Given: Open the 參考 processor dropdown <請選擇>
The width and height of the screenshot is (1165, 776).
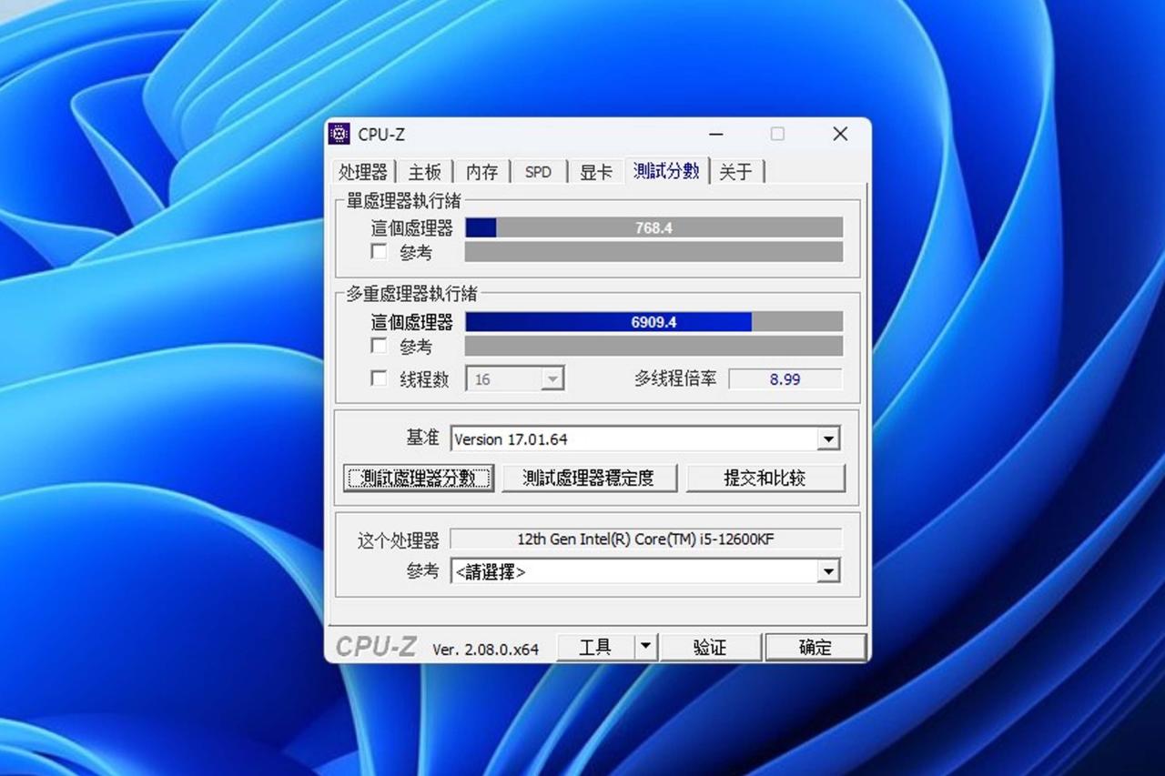Looking at the screenshot, I should click(645, 571).
